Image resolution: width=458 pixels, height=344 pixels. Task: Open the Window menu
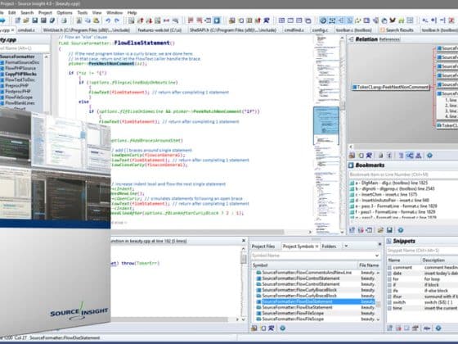(114, 12)
